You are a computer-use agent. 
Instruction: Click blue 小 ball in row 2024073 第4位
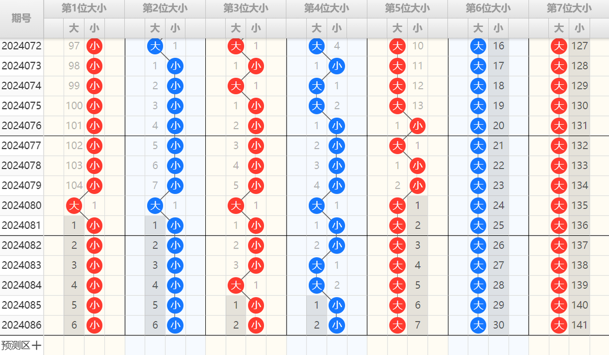pyautogui.click(x=337, y=66)
